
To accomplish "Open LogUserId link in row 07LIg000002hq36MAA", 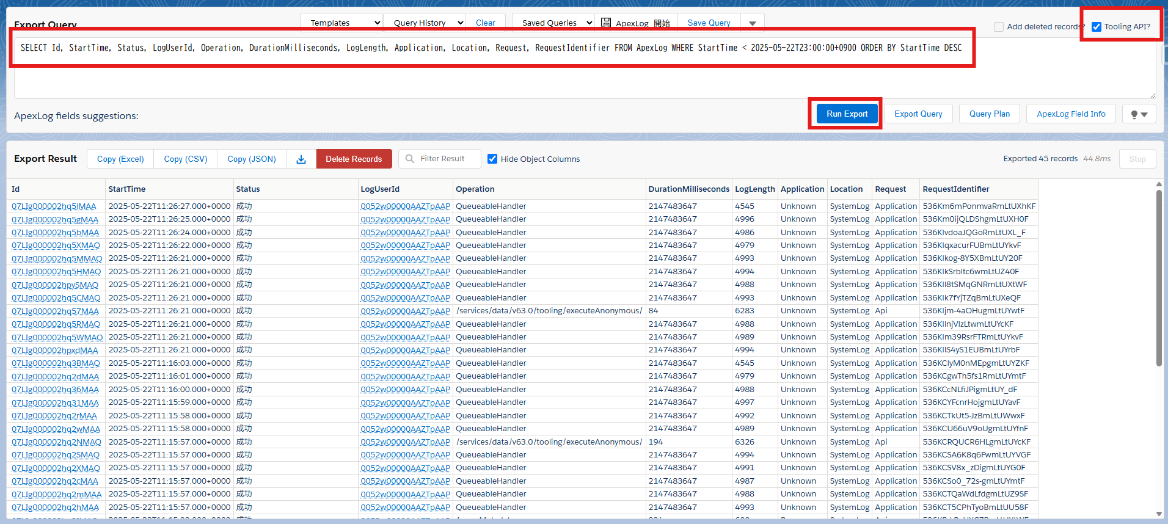I will point(405,390).
